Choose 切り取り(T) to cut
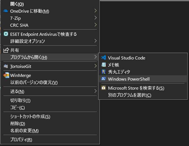Image resolution: width=189 pixels, height=146 pixels. (50, 100)
